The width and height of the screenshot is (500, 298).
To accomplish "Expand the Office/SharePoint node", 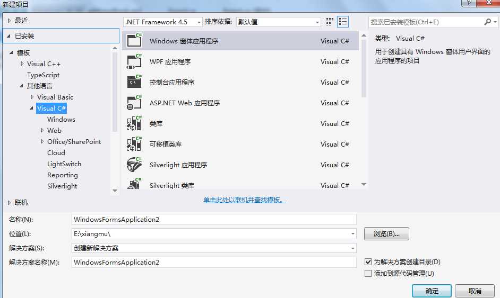I will 42,141.
